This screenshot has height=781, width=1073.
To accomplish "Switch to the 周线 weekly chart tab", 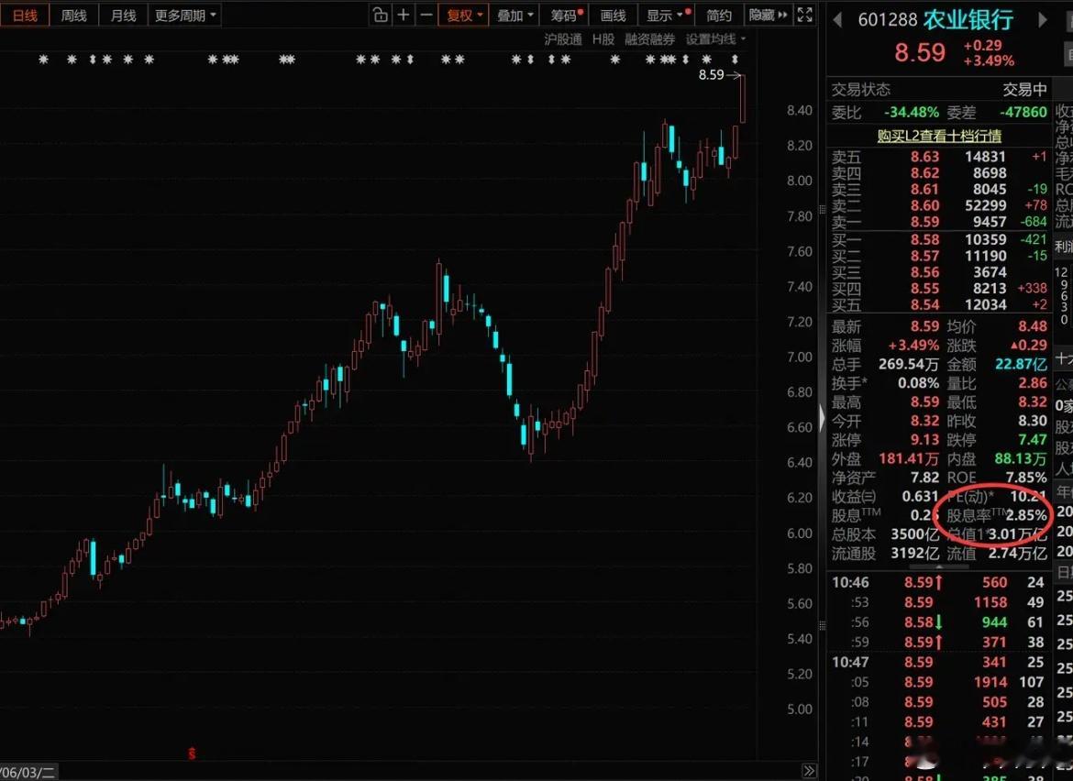I will [73, 15].
